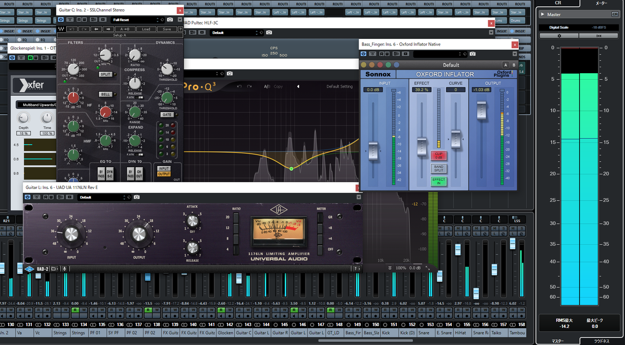Bypass the Oxford Inflator with its power button
Screen dimensions: 625x345
point(364,54)
